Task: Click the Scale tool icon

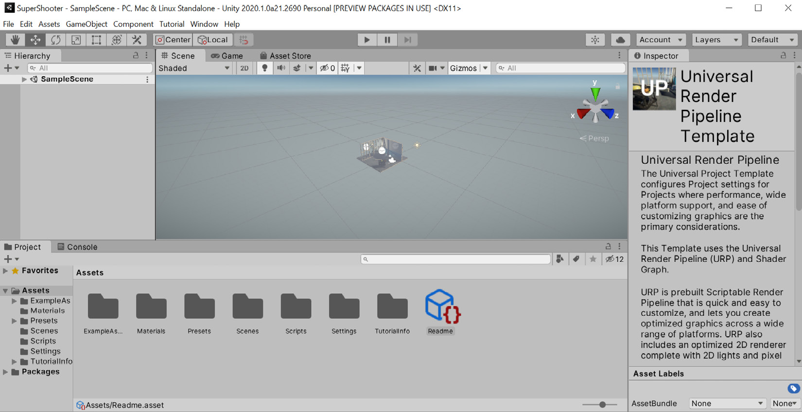Action: point(76,40)
